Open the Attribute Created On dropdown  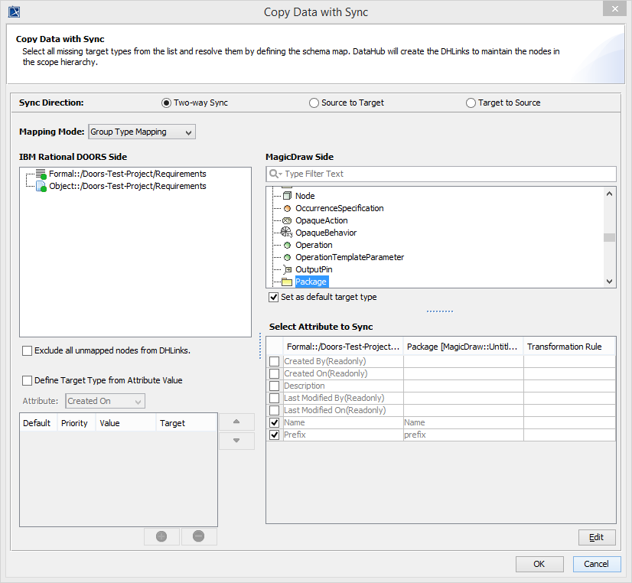coord(105,401)
